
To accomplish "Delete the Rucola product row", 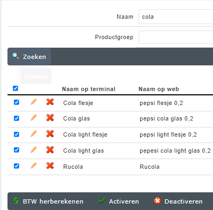I will click(x=50, y=166).
